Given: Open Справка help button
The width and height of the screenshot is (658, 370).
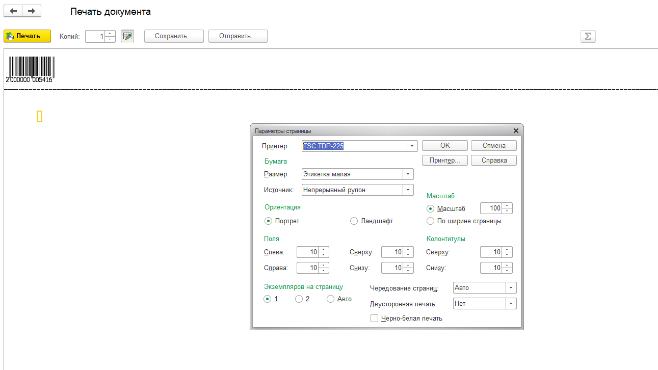Looking at the screenshot, I should click(494, 160).
